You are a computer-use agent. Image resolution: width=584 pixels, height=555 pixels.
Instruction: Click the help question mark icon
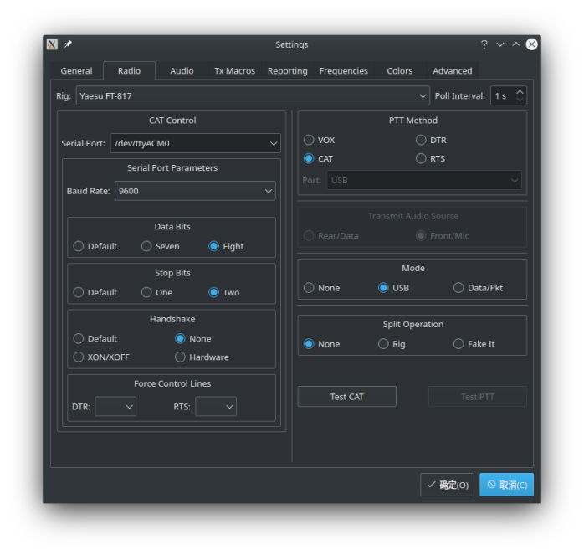tap(484, 44)
